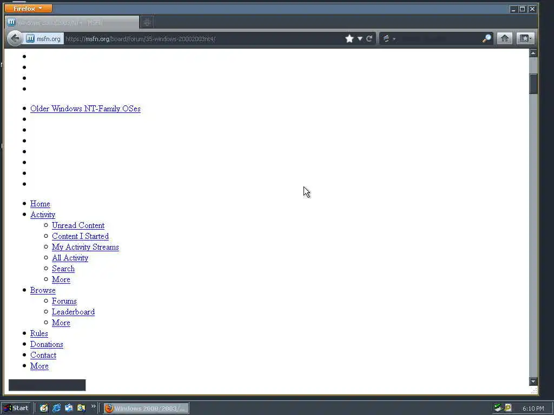This screenshot has height=415, width=554.
Task: Go back with the back arrow
Action: coord(15,38)
